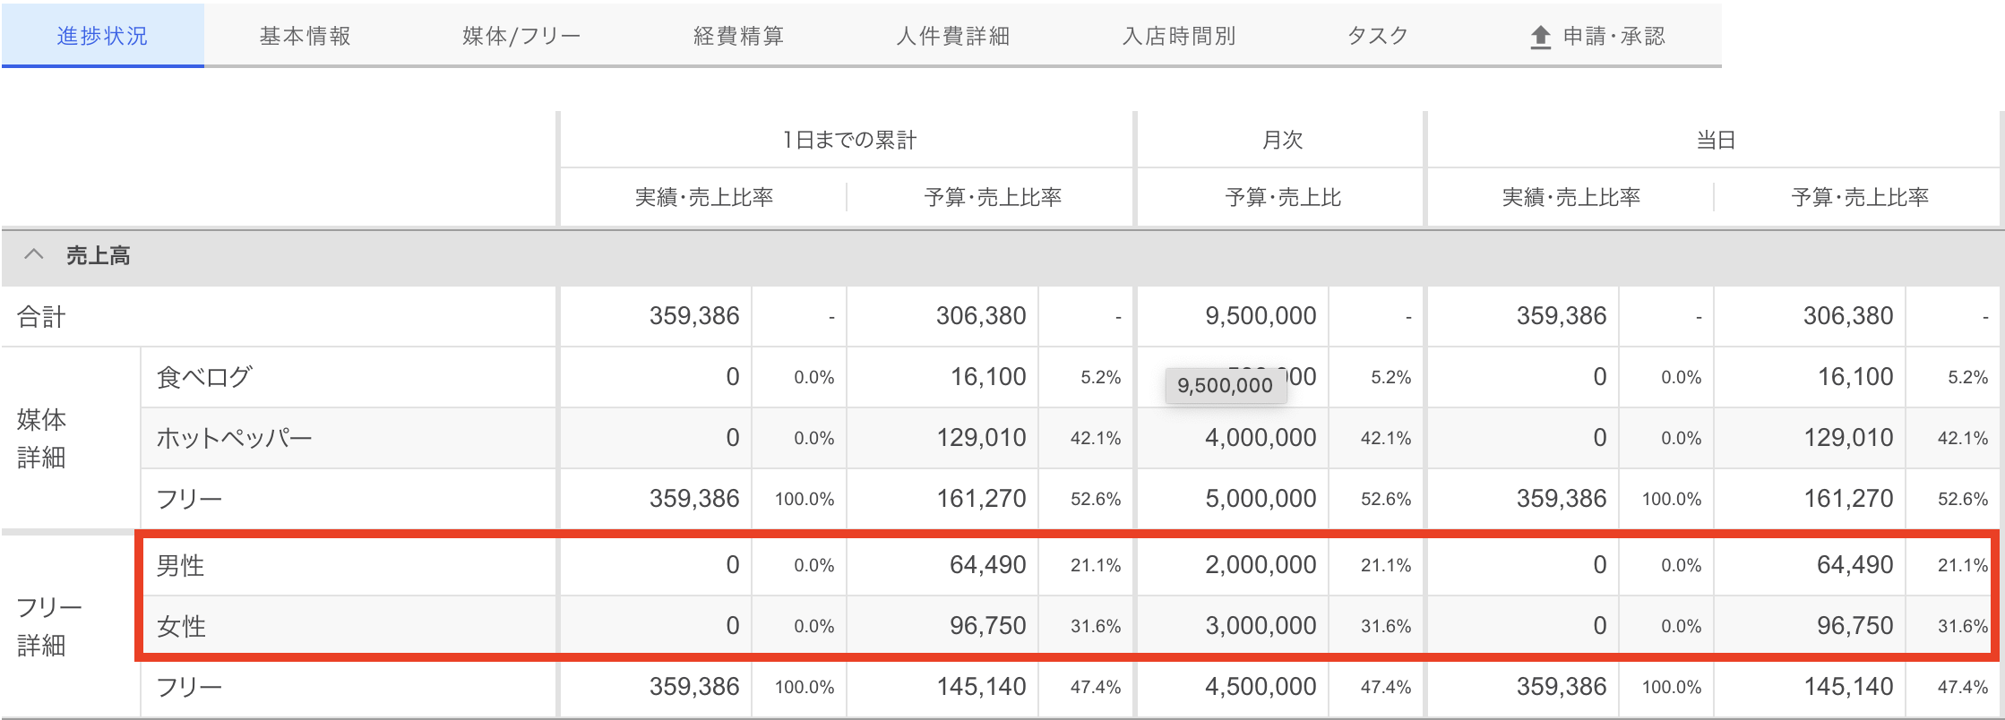Click the 当日 column header

1715,140
